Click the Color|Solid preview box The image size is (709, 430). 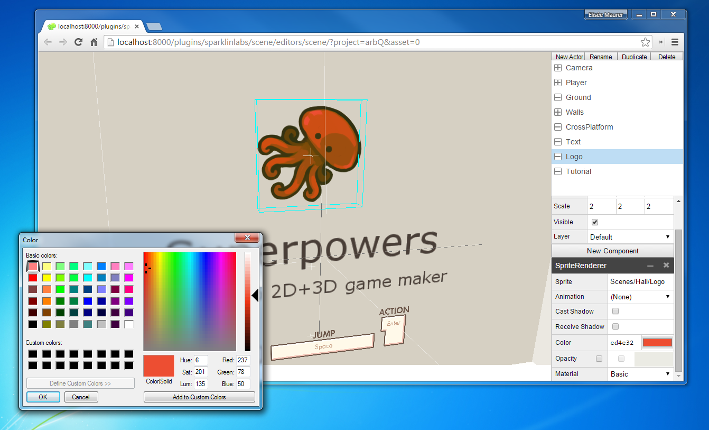click(158, 365)
